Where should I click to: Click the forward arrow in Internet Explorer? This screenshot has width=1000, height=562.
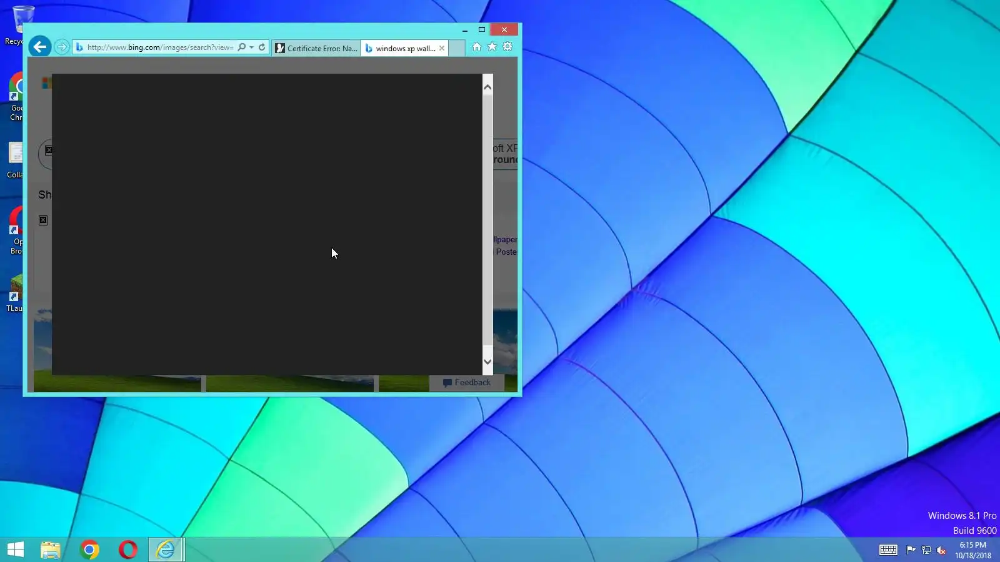61,47
